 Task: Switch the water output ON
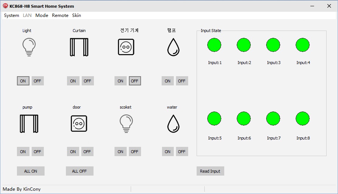168,151
